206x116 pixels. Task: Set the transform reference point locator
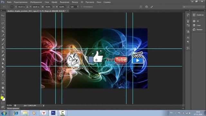click(x=12, y=7)
